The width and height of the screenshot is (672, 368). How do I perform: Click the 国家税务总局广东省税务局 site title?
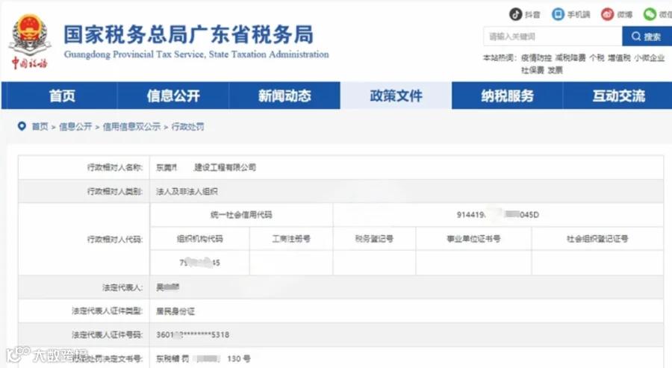(x=189, y=34)
